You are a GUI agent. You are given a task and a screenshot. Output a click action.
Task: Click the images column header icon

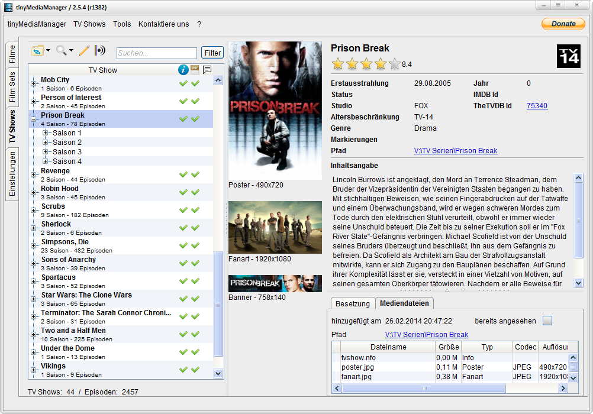click(195, 69)
